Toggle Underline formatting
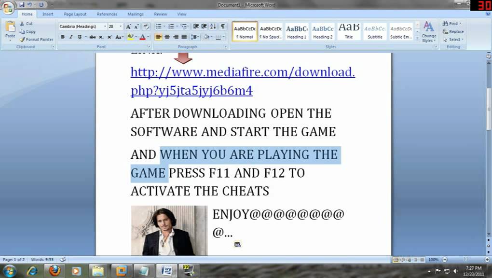 coord(80,37)
